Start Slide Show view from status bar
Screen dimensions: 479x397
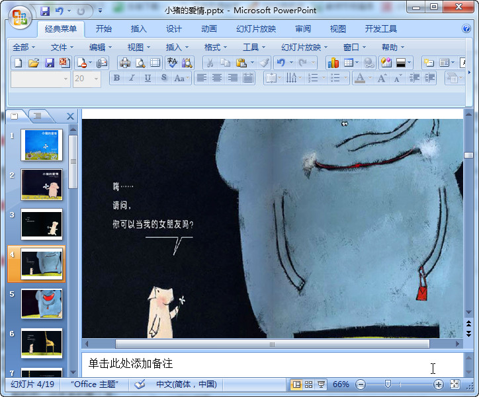tap(321, 384)
